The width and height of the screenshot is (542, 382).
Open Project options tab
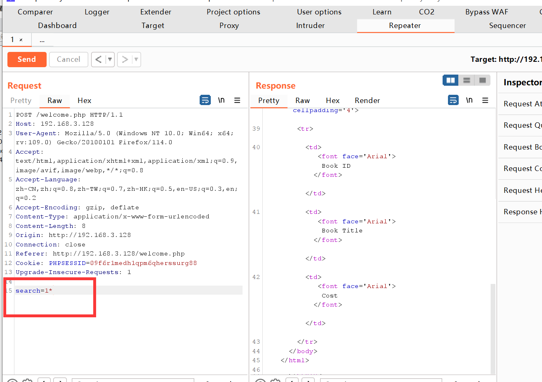coord(233,12)
